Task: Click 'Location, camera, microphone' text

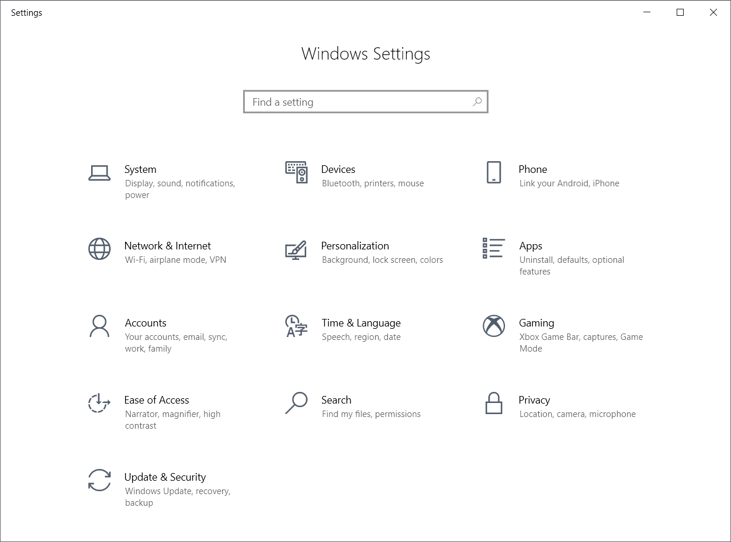Action: coord(577,414)
